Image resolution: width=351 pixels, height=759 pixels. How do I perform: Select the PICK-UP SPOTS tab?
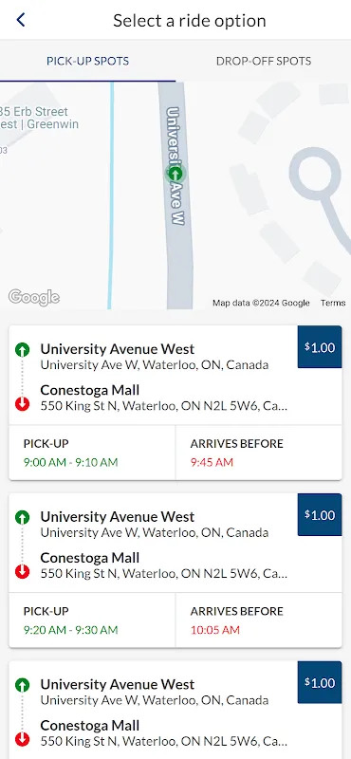pyautogui.click(x=87, y=61)
